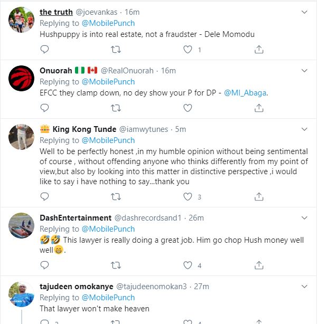
Task: Share King Kong Tunde's tweet
Action: (x=259, y=197)
